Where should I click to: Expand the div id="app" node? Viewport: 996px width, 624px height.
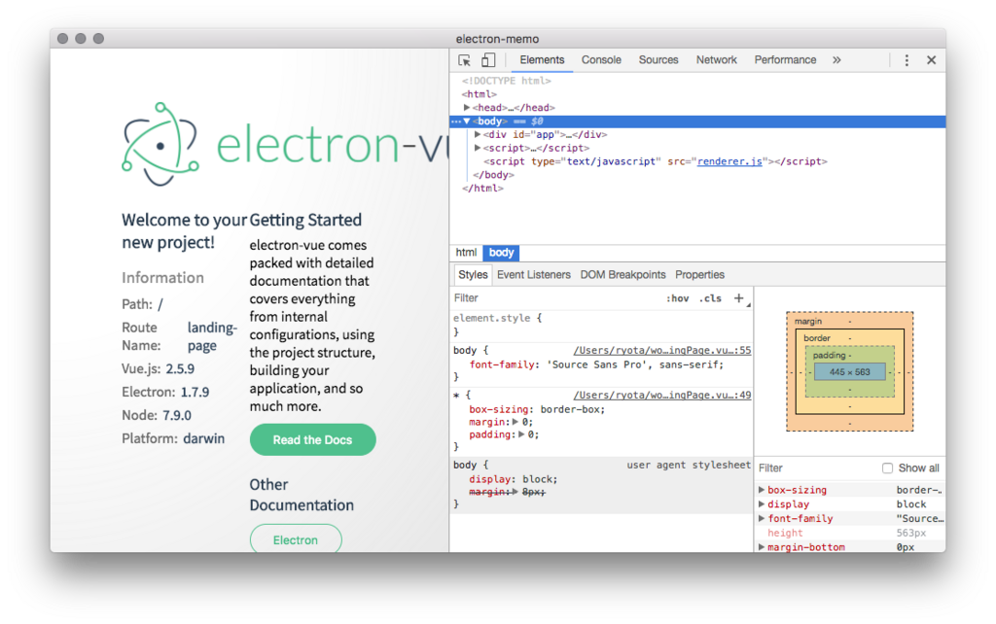pos(478,134)
